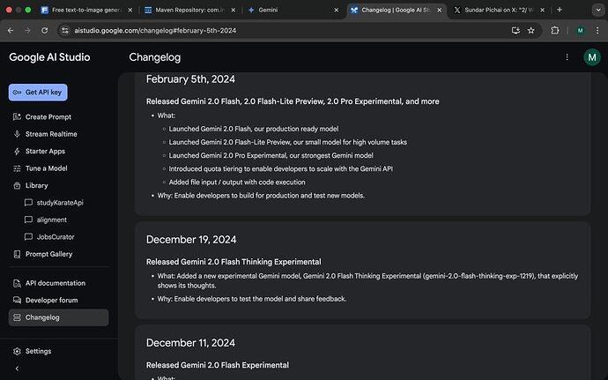Bookmark this page with the star icon
Image resolution: width=608 pixels, height=380 pixels.
click(531, 30)
